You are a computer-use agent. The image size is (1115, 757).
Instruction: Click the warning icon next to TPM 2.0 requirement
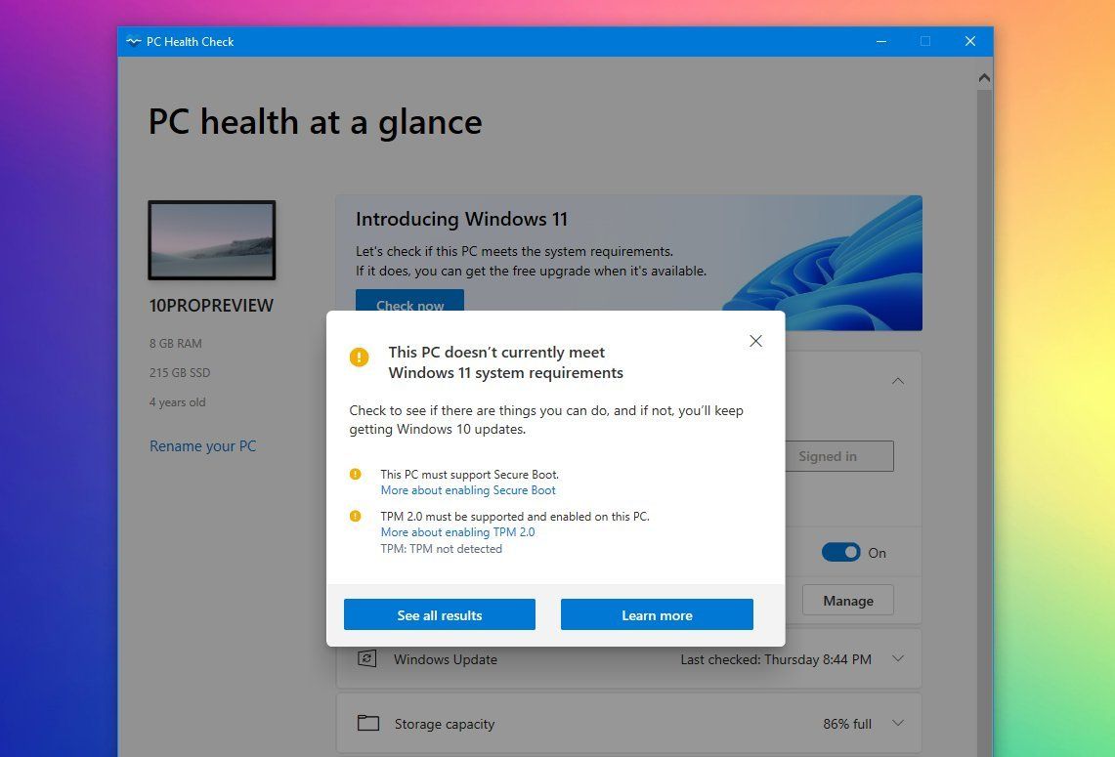click(x=357, y=515)
